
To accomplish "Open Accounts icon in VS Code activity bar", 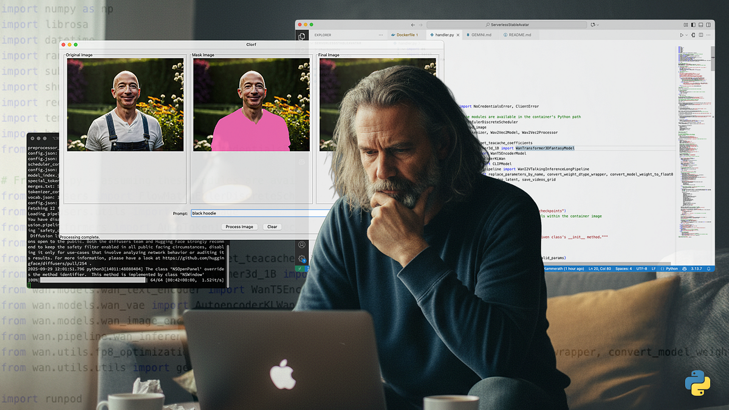I will point(301,244).
